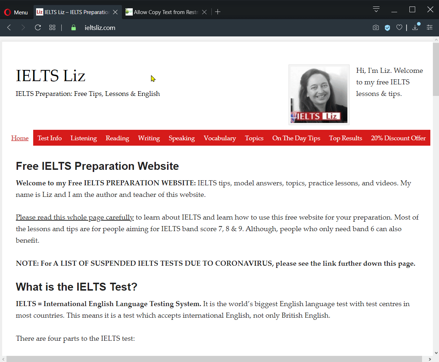Viewport: 439px width, 362px height.
Task: Click the horizontal scrollbar right arrow
Action: click(x=430, y=359)
